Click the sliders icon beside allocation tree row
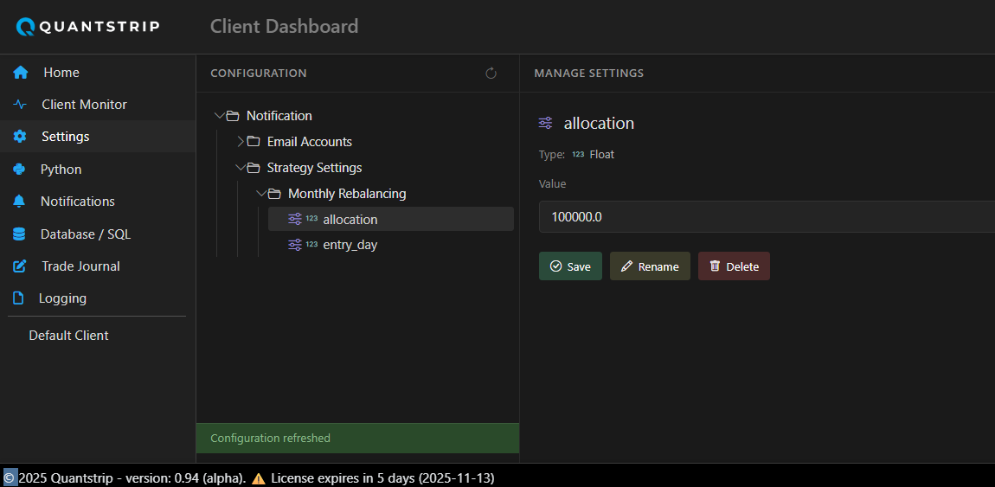The width and height of the screenshot is (995, 487). point(295,220)
